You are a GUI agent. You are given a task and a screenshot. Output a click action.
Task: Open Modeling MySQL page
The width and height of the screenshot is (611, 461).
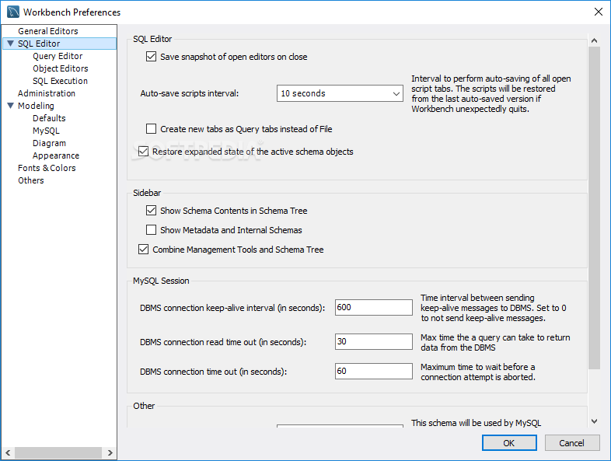click(x=46, y=131)
